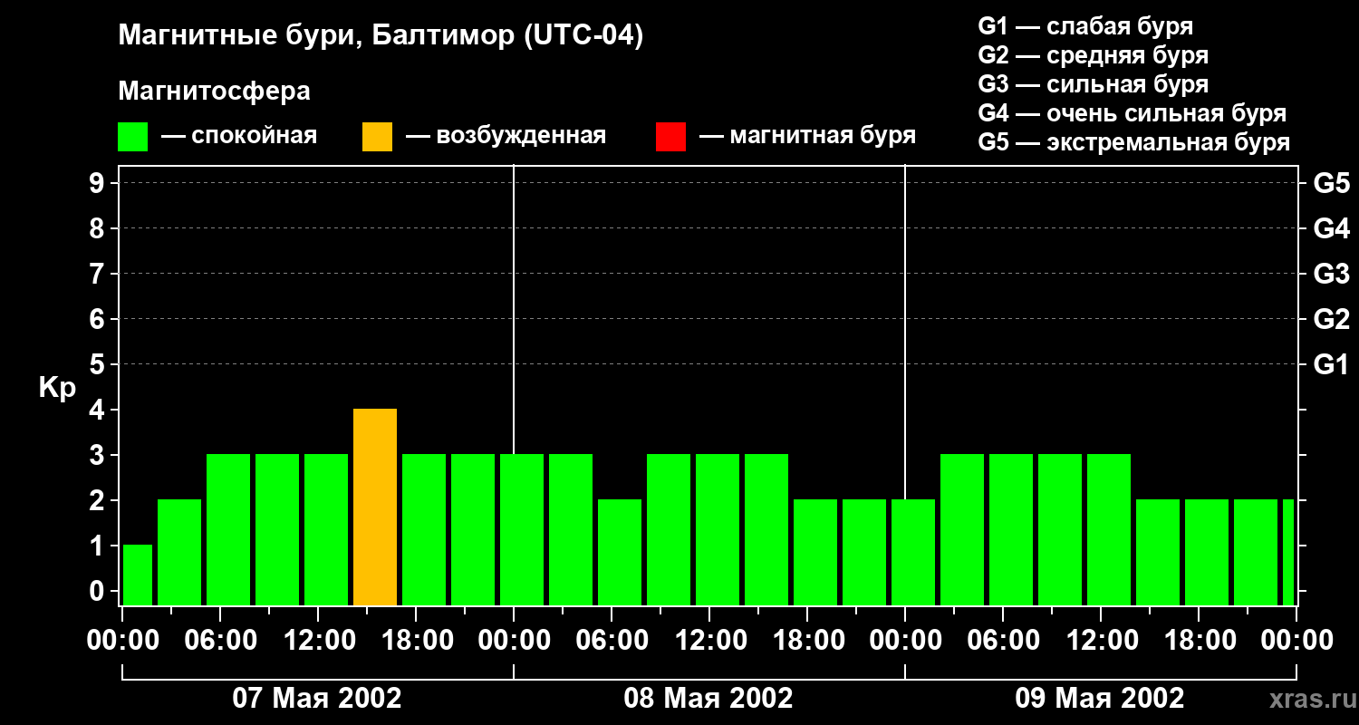
Task: Click the orange 'возбужденная' legend swatch
Action: click(377, 137)
